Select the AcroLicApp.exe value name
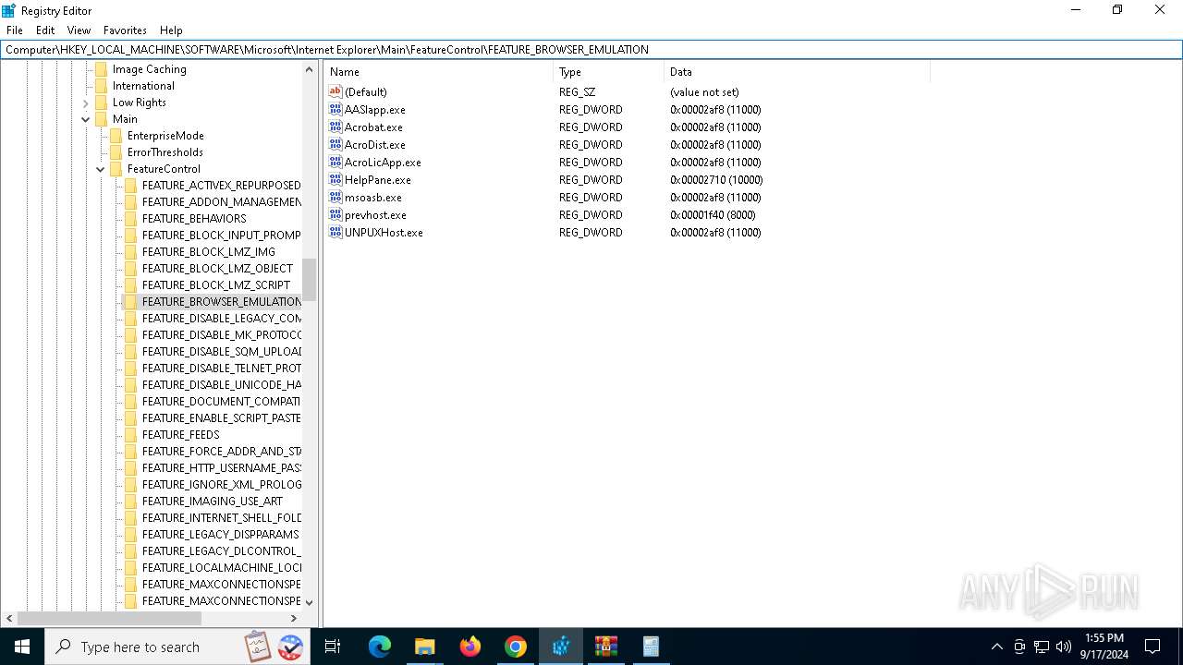1183x665 pixels. [x=383, y=162]
